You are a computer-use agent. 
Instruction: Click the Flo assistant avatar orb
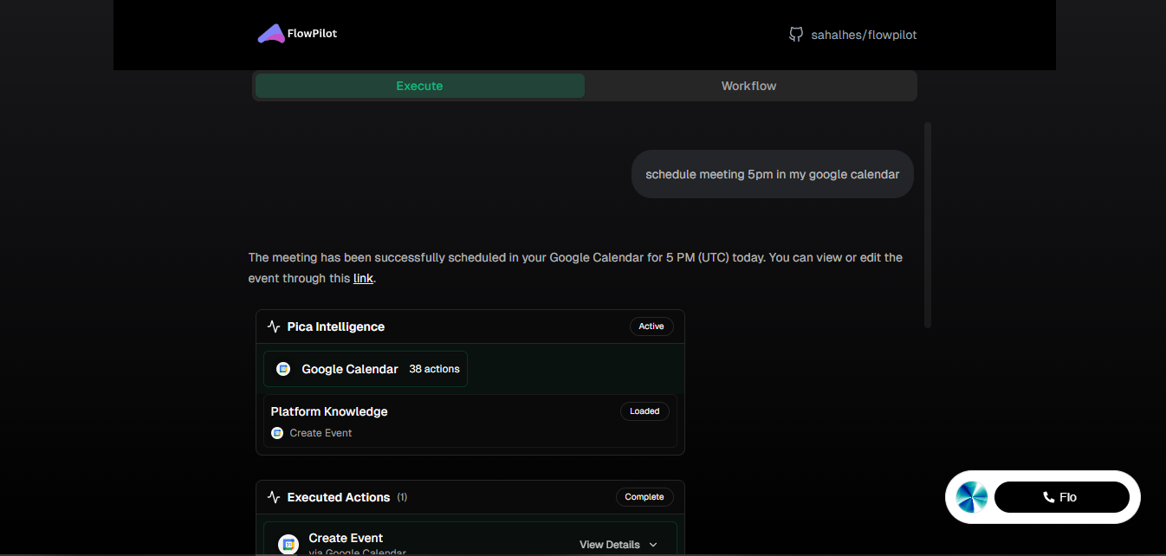[972, 497]
